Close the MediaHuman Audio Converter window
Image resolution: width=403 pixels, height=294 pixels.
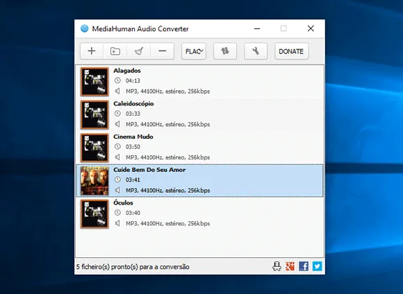[311, 28]
